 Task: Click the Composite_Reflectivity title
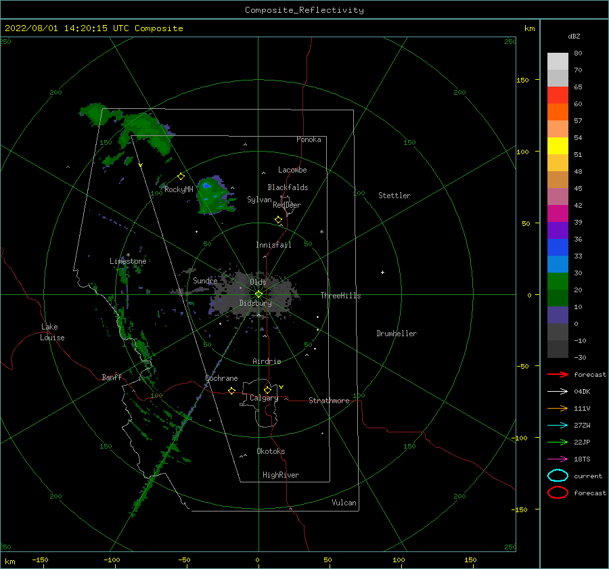point(304,10)
